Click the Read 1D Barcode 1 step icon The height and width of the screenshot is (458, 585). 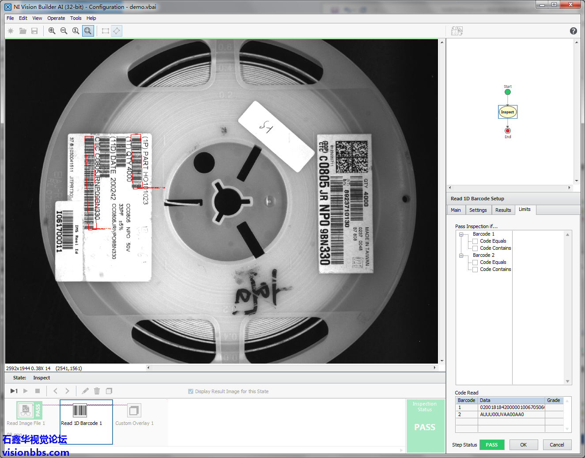pos(80,411)
